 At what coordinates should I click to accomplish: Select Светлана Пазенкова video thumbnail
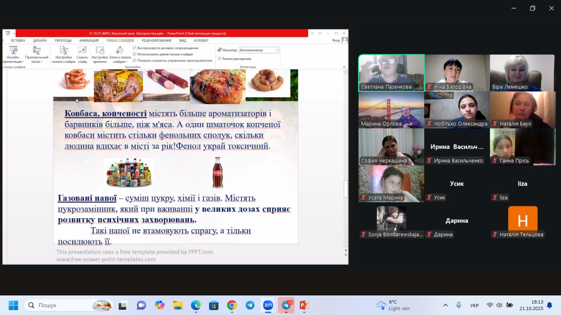[x=391, y=73]
